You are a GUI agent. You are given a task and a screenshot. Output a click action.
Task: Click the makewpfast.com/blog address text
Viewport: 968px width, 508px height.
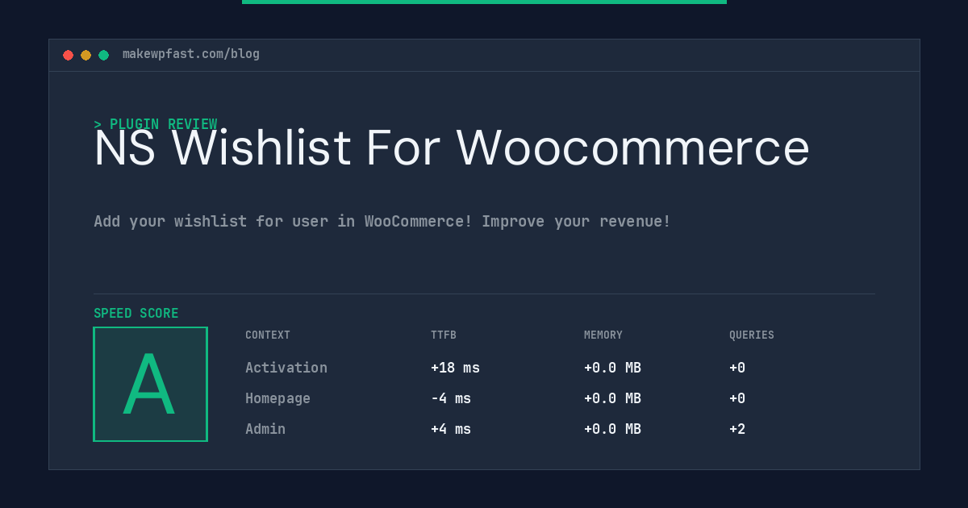[x=191, y=54]
